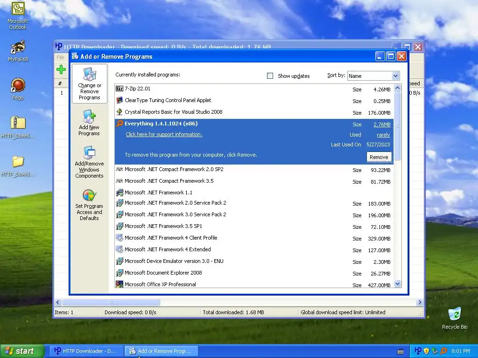Select Microsoft Office XP Professional entry
Screen dimensions: 478x358
(x=254, y=284)
